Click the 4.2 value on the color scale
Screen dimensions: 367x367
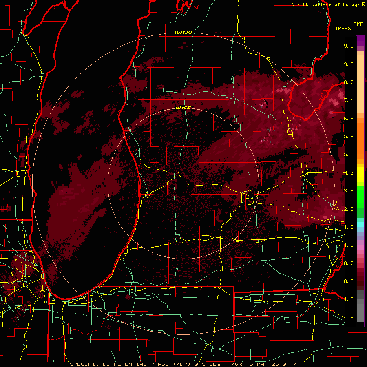point(349,173)
